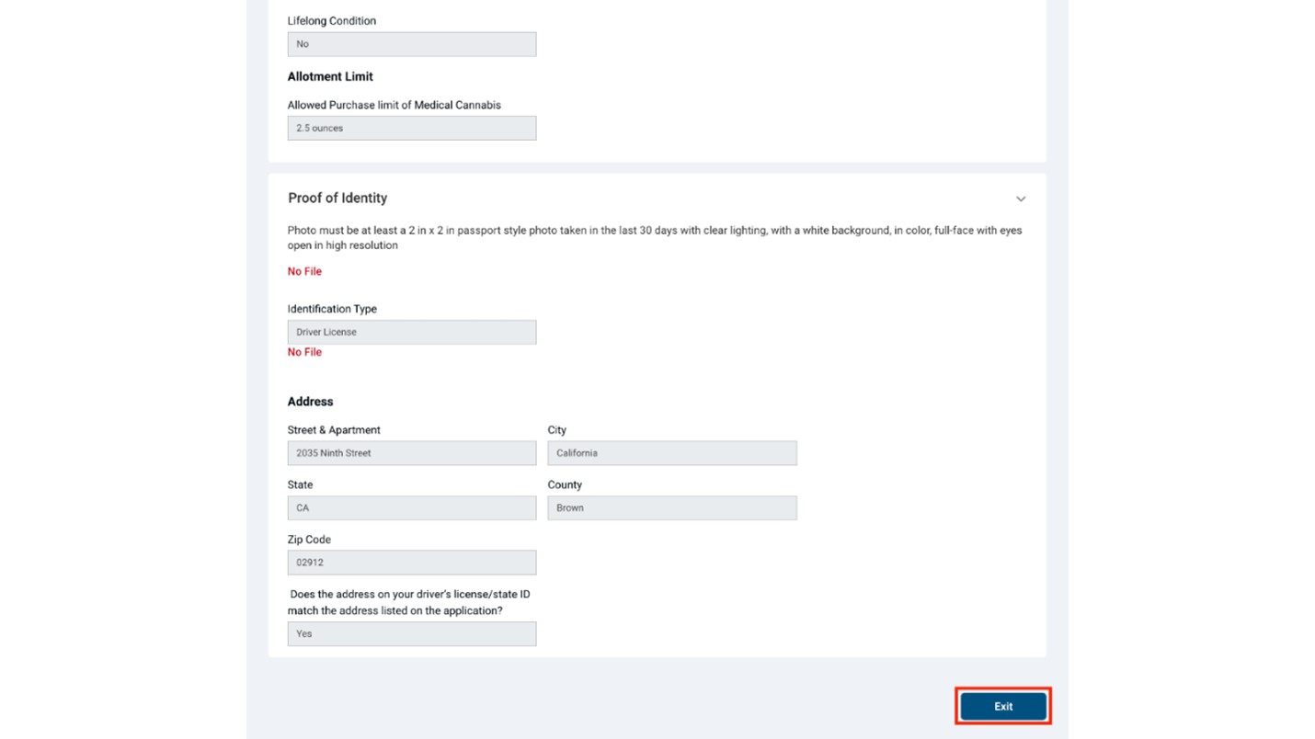The height and width of the screenshot is (739, 1315).
Task: Click the Zip Code field 02912
Action: point(412,563)
